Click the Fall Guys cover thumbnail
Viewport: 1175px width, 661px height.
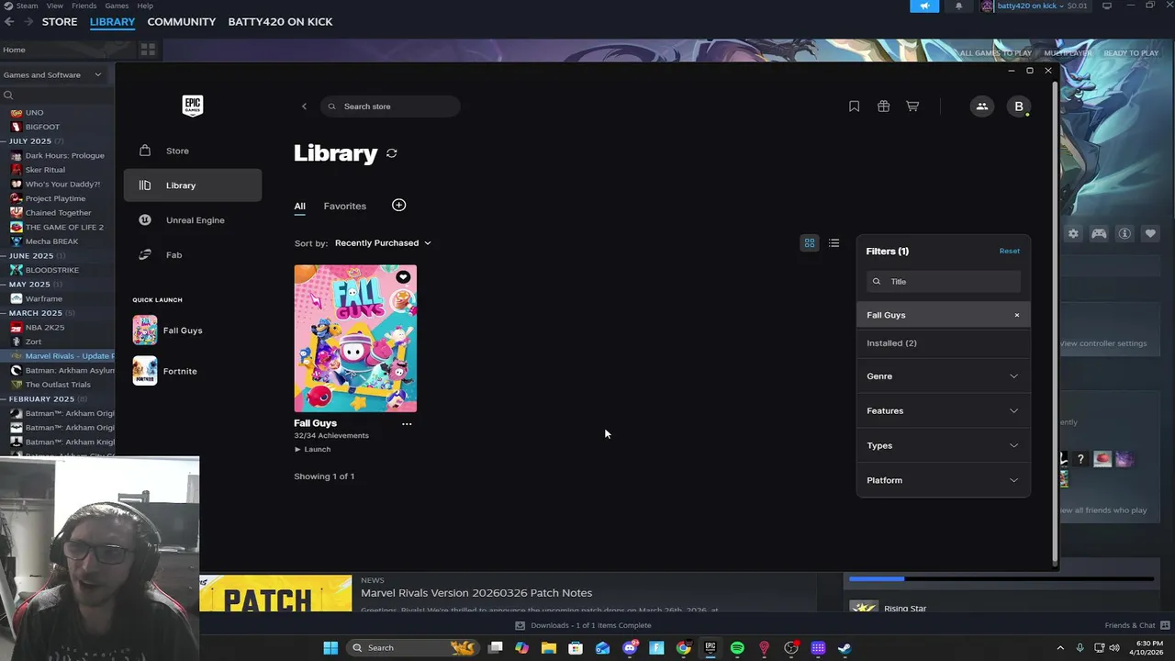coord(355,339)
